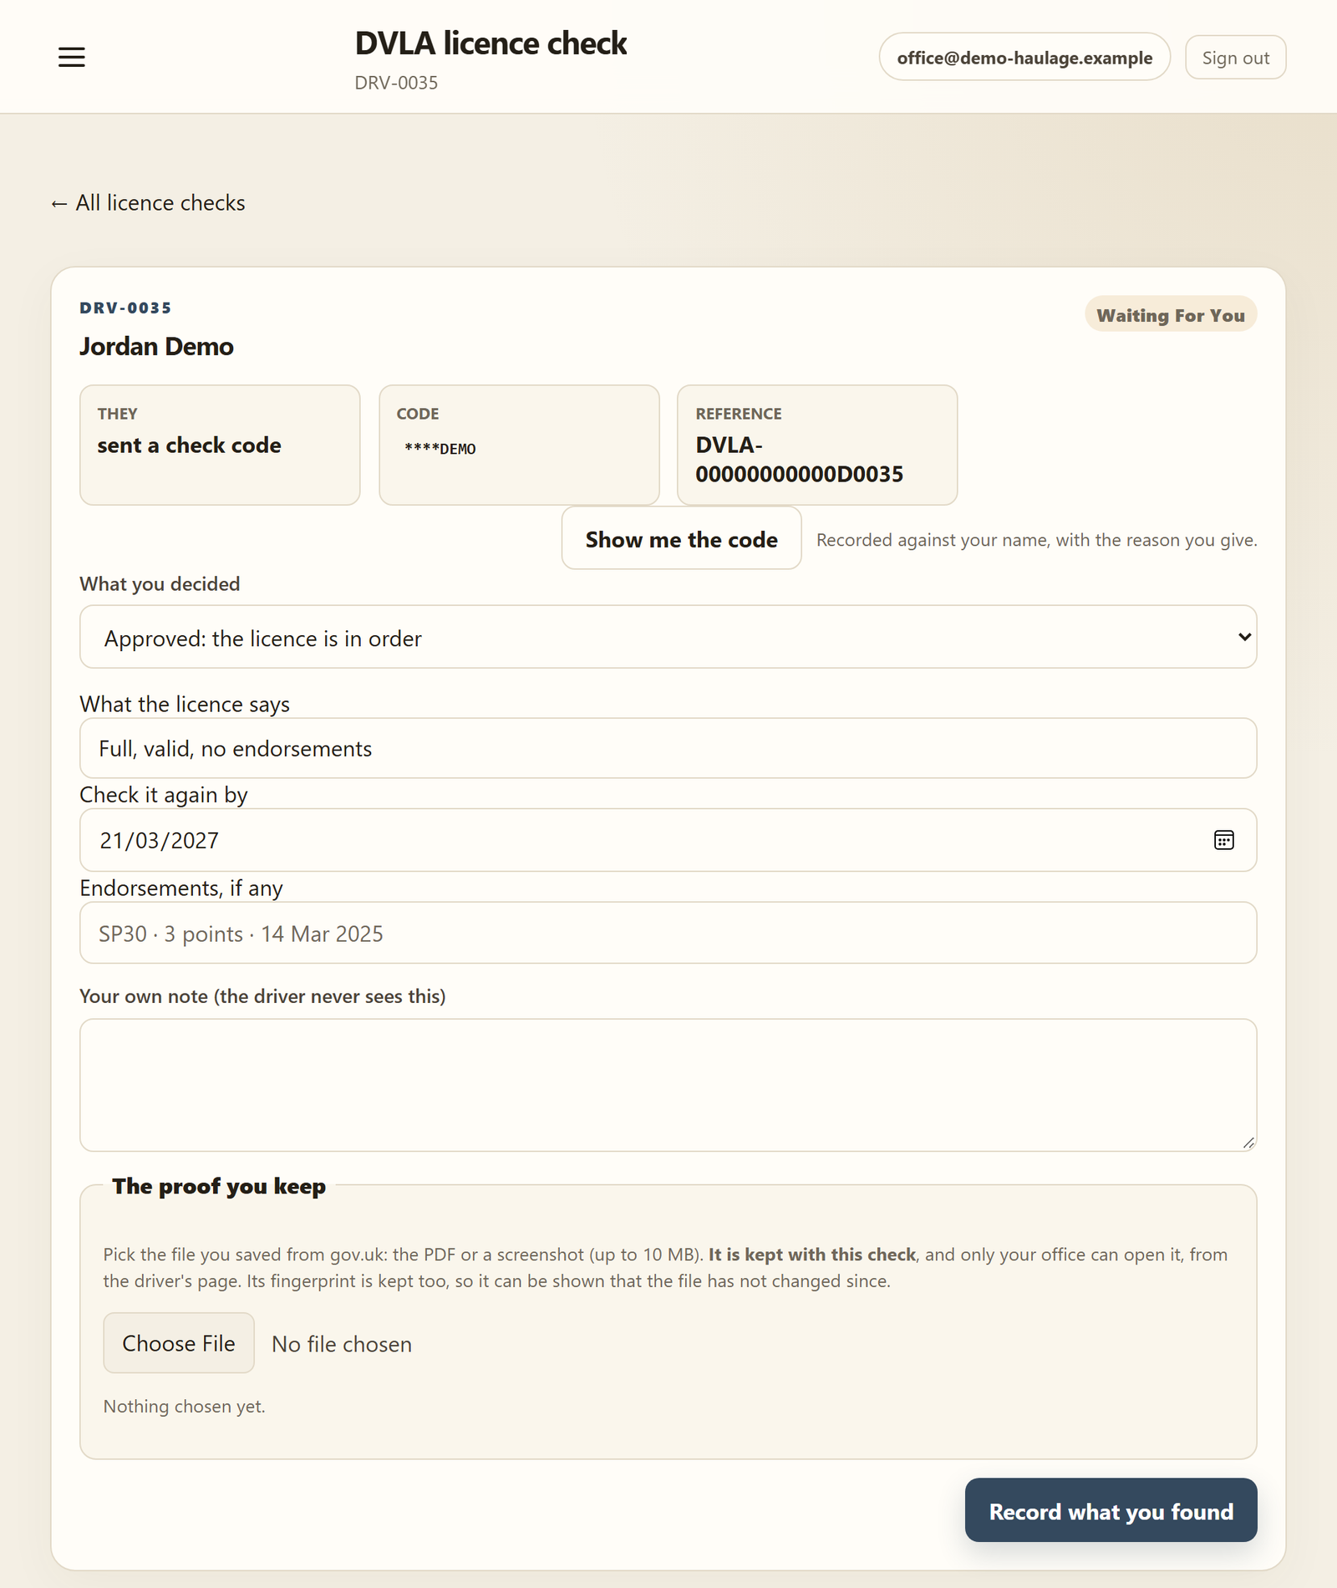This screenshot has height=1588, width=1337.
Task: Click the office@demo-haulage.example account pill
Action: (x=1024, y=57)
